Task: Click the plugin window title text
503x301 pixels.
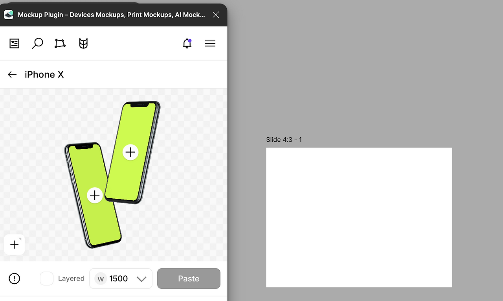Action: [x=111, y=15]
